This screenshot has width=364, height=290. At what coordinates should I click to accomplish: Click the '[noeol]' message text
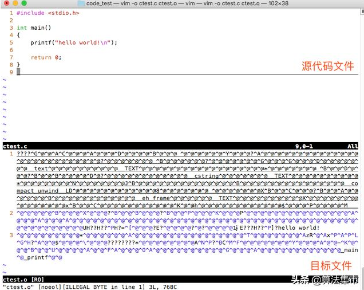[x=50, y=287]
